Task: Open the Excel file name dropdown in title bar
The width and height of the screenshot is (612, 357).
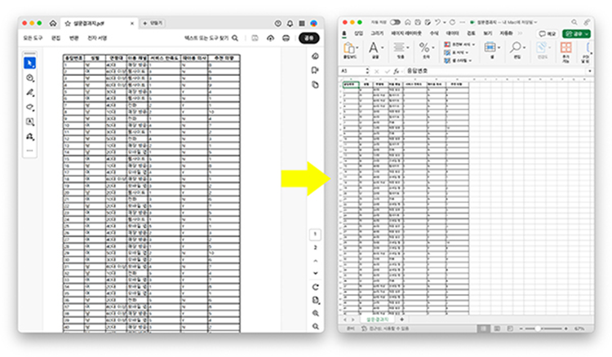Action: point(535,22)
